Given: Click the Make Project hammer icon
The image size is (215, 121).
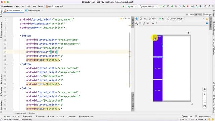Looking at the screenshot, I should [123, 6].
